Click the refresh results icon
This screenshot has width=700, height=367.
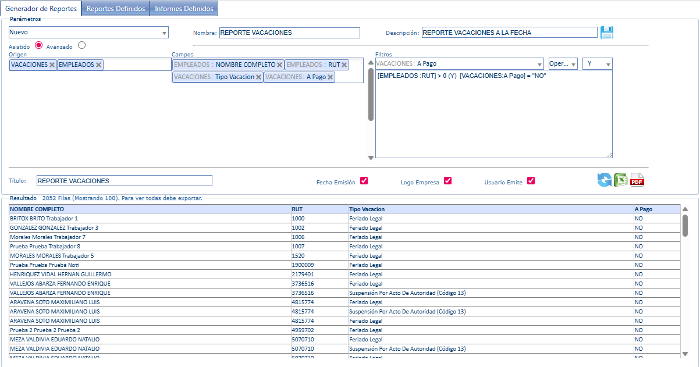[x=605, y=180]
